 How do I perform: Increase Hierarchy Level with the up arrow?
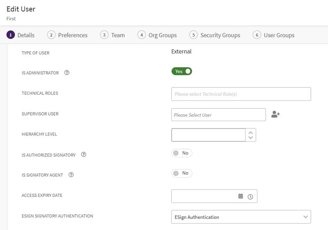(x=250, y=132)
